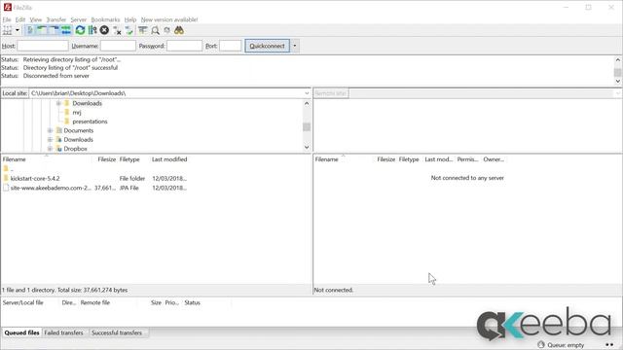623x350 pixels.
Task: Open the Bookmarks menu
Action: coord(105,19)
